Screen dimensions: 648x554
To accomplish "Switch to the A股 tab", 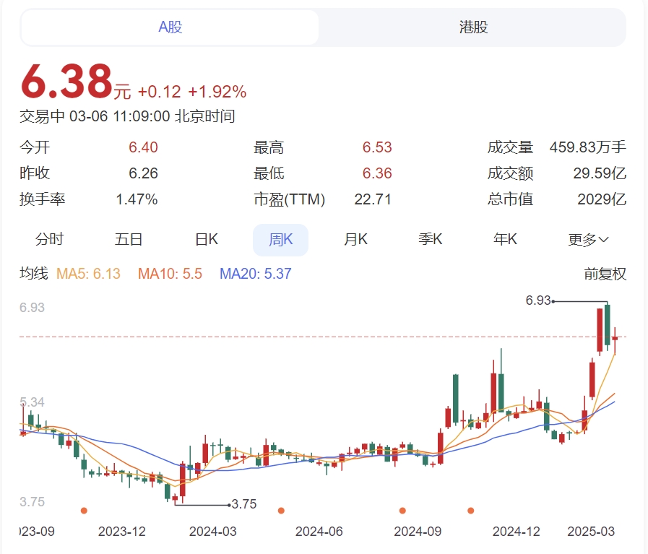I will click(170, 27).
